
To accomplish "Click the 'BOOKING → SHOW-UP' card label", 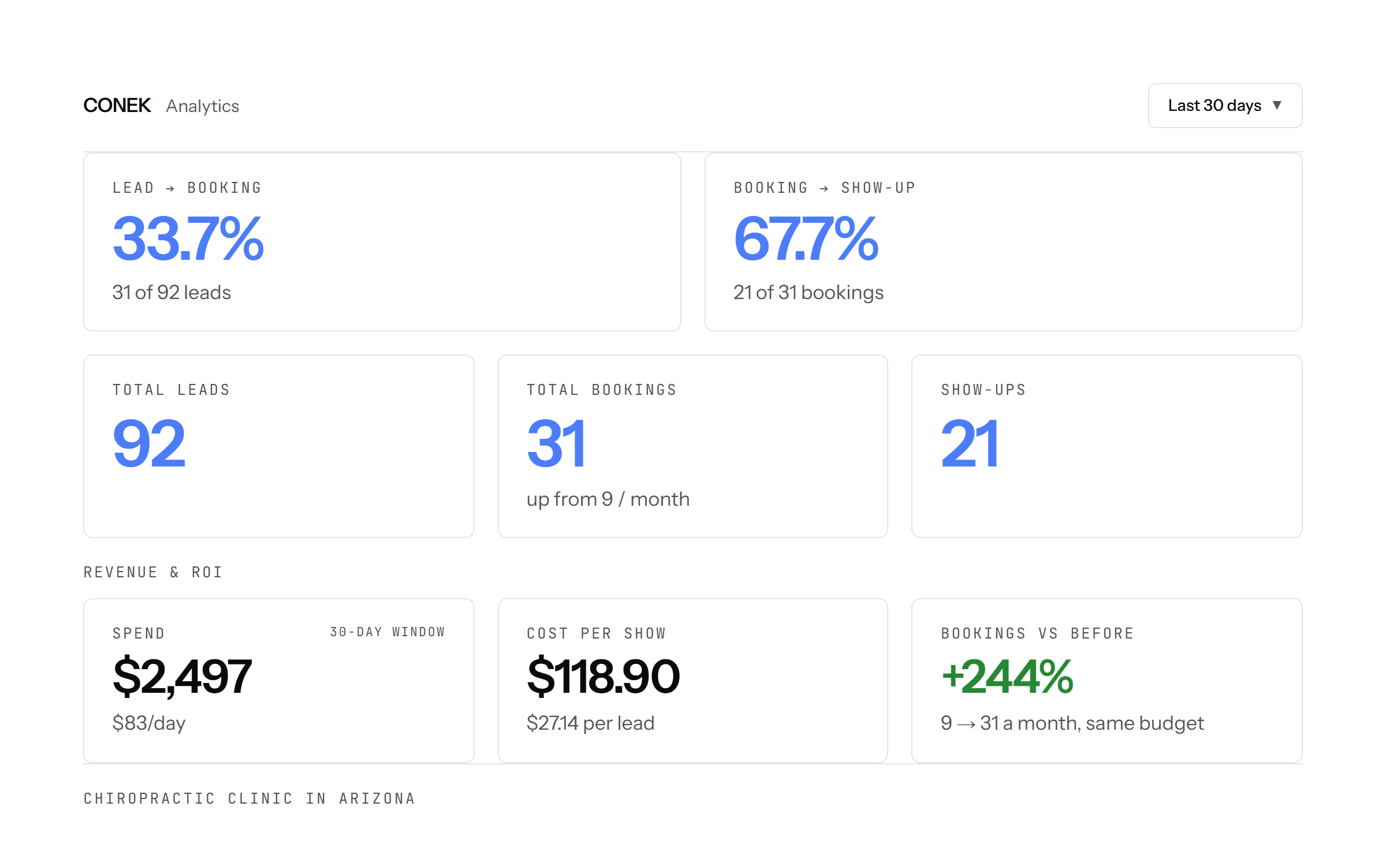I will (x=825, y=188).
